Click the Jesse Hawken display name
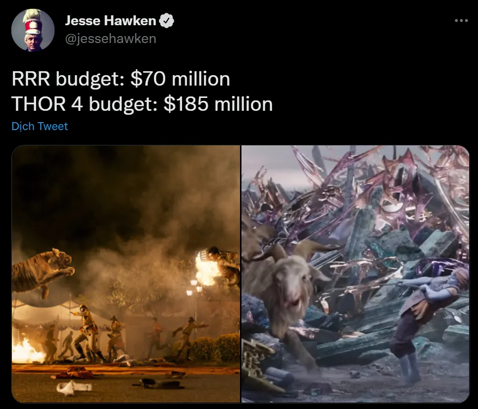 110,21
